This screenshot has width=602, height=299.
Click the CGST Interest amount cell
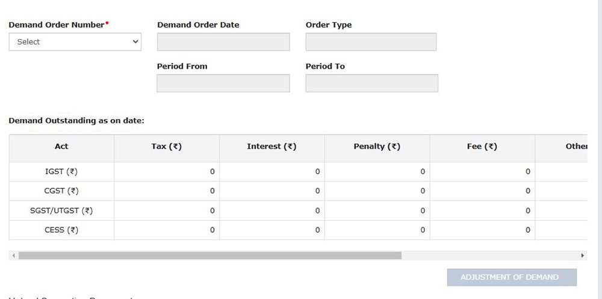click(272, 191)
